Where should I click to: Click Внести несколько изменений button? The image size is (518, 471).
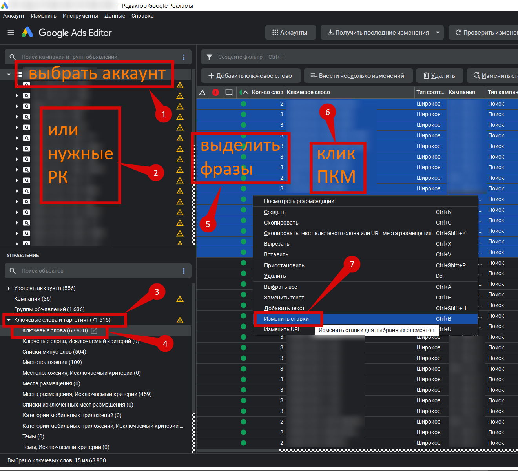click(x=357, y=76)
